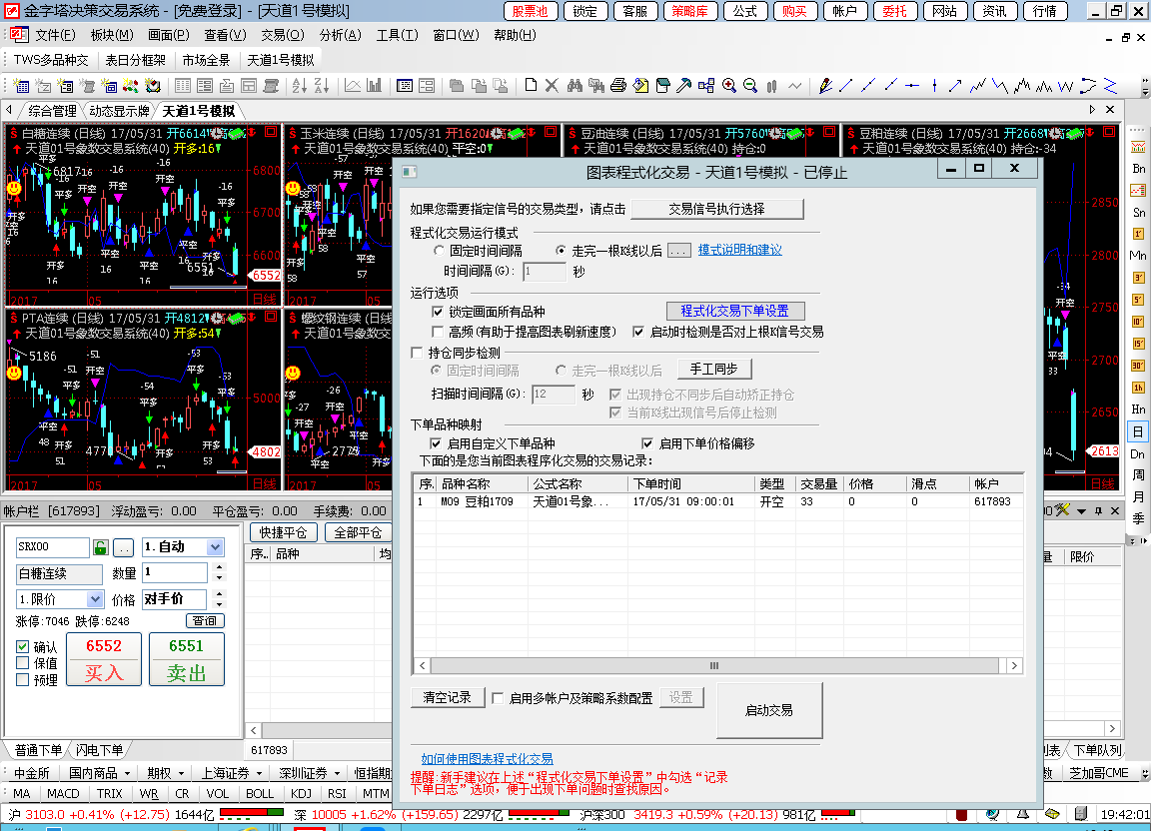Viewport: 1151px width, 831px height.
Task: Click the sort ascending A-Z toolbar icon
Action: coord(300,86)
